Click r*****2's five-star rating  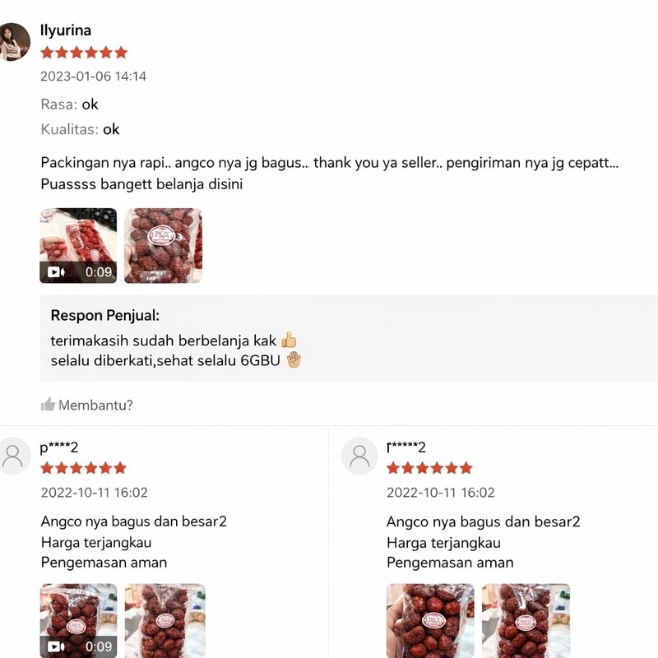click(x=429, y=468)
